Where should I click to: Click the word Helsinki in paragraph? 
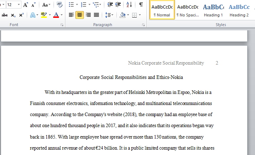[x=136, y=92]
